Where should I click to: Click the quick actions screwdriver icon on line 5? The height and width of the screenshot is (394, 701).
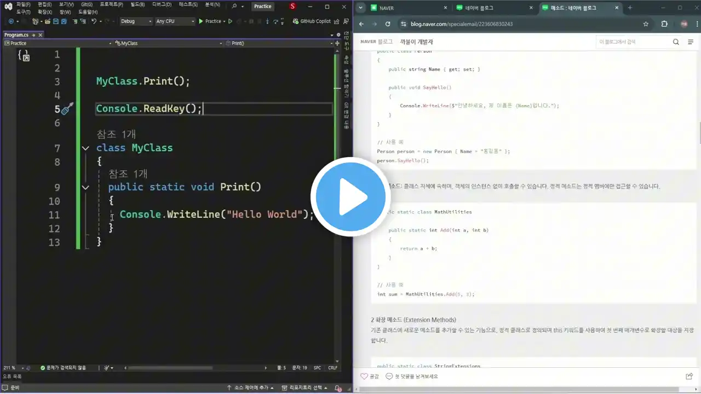tap(67, 108)
